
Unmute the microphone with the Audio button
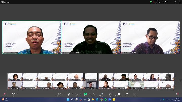(x=5, y=94)
